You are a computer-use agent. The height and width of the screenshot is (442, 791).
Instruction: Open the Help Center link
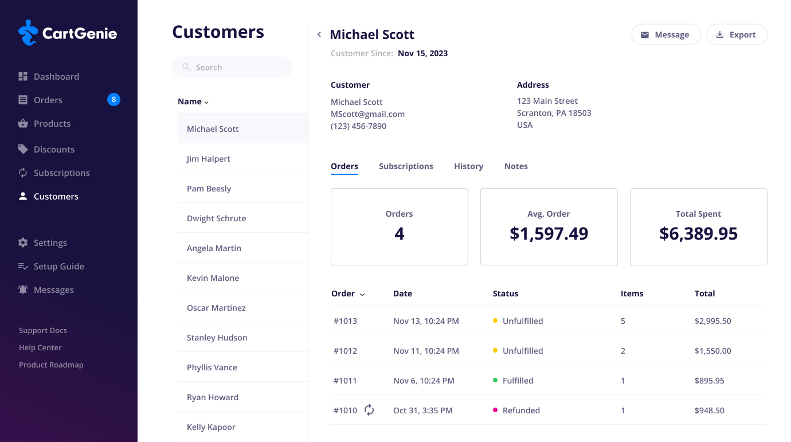tap(40, 347)
